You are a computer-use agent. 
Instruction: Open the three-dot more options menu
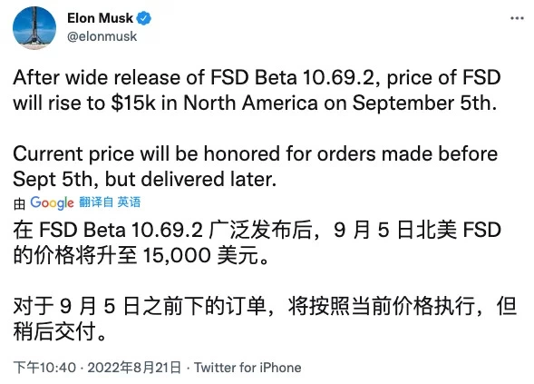click(x=517, y=18)
